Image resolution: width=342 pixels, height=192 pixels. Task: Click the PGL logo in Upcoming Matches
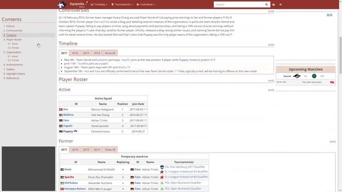pyautogui.click(x=332, y=82)
